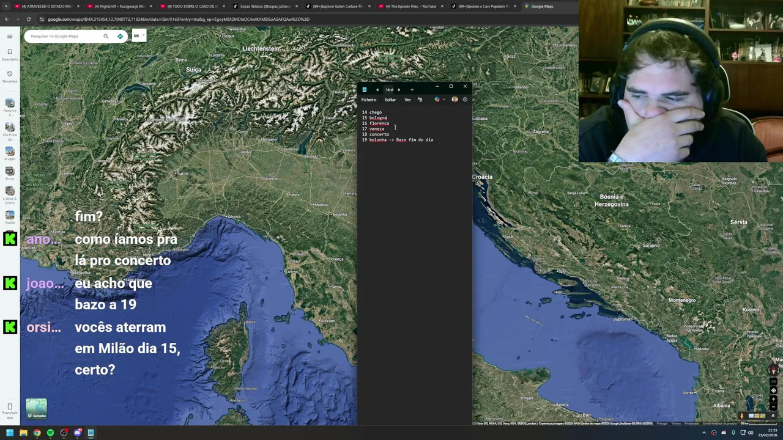Open the Editar menu in Notepad
Screen dimensions: 783x440
coord(390,100)
